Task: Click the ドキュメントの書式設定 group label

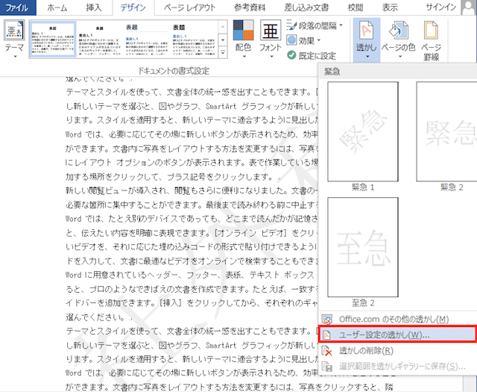Action: [174, 71]
